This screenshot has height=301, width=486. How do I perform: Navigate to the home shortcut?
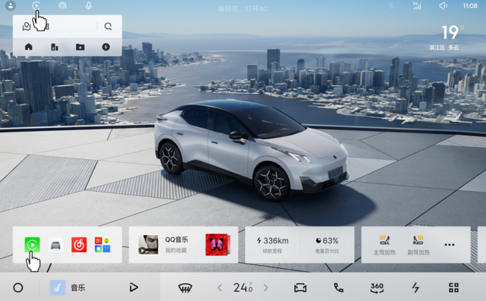29,47
